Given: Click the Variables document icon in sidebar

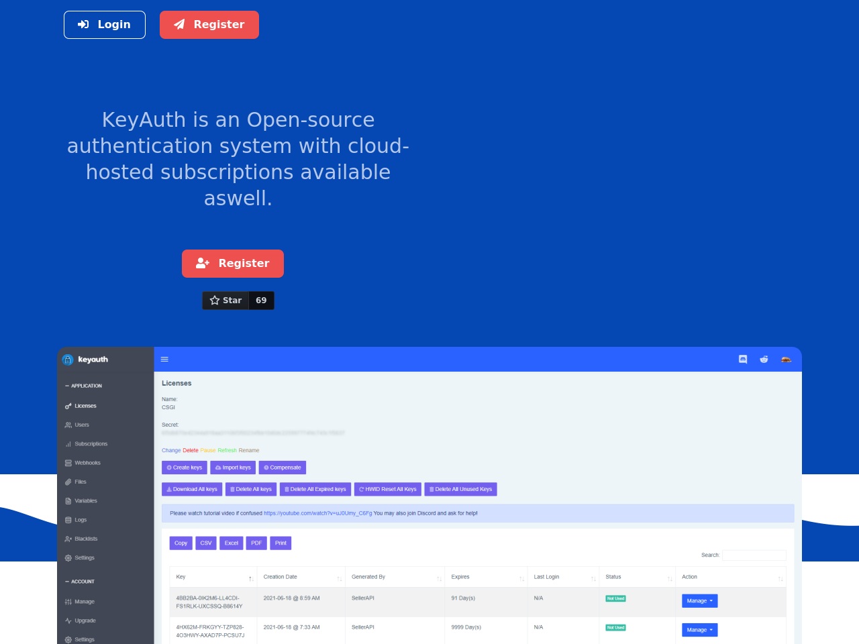Looking at the screenshot, I should point(68,501).
